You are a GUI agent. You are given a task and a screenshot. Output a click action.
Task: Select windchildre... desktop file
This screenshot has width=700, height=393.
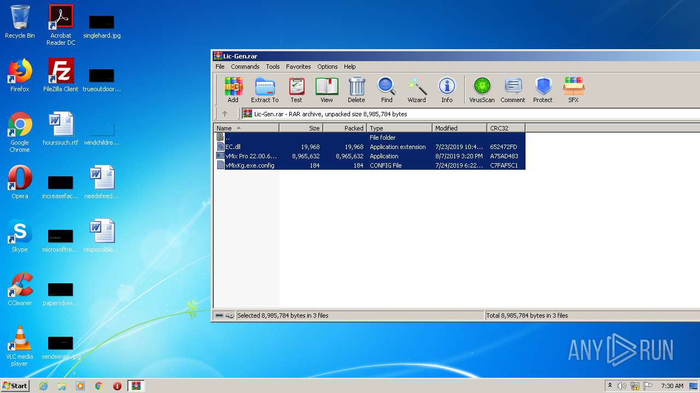pyautogui.click(x=102, y=133)
